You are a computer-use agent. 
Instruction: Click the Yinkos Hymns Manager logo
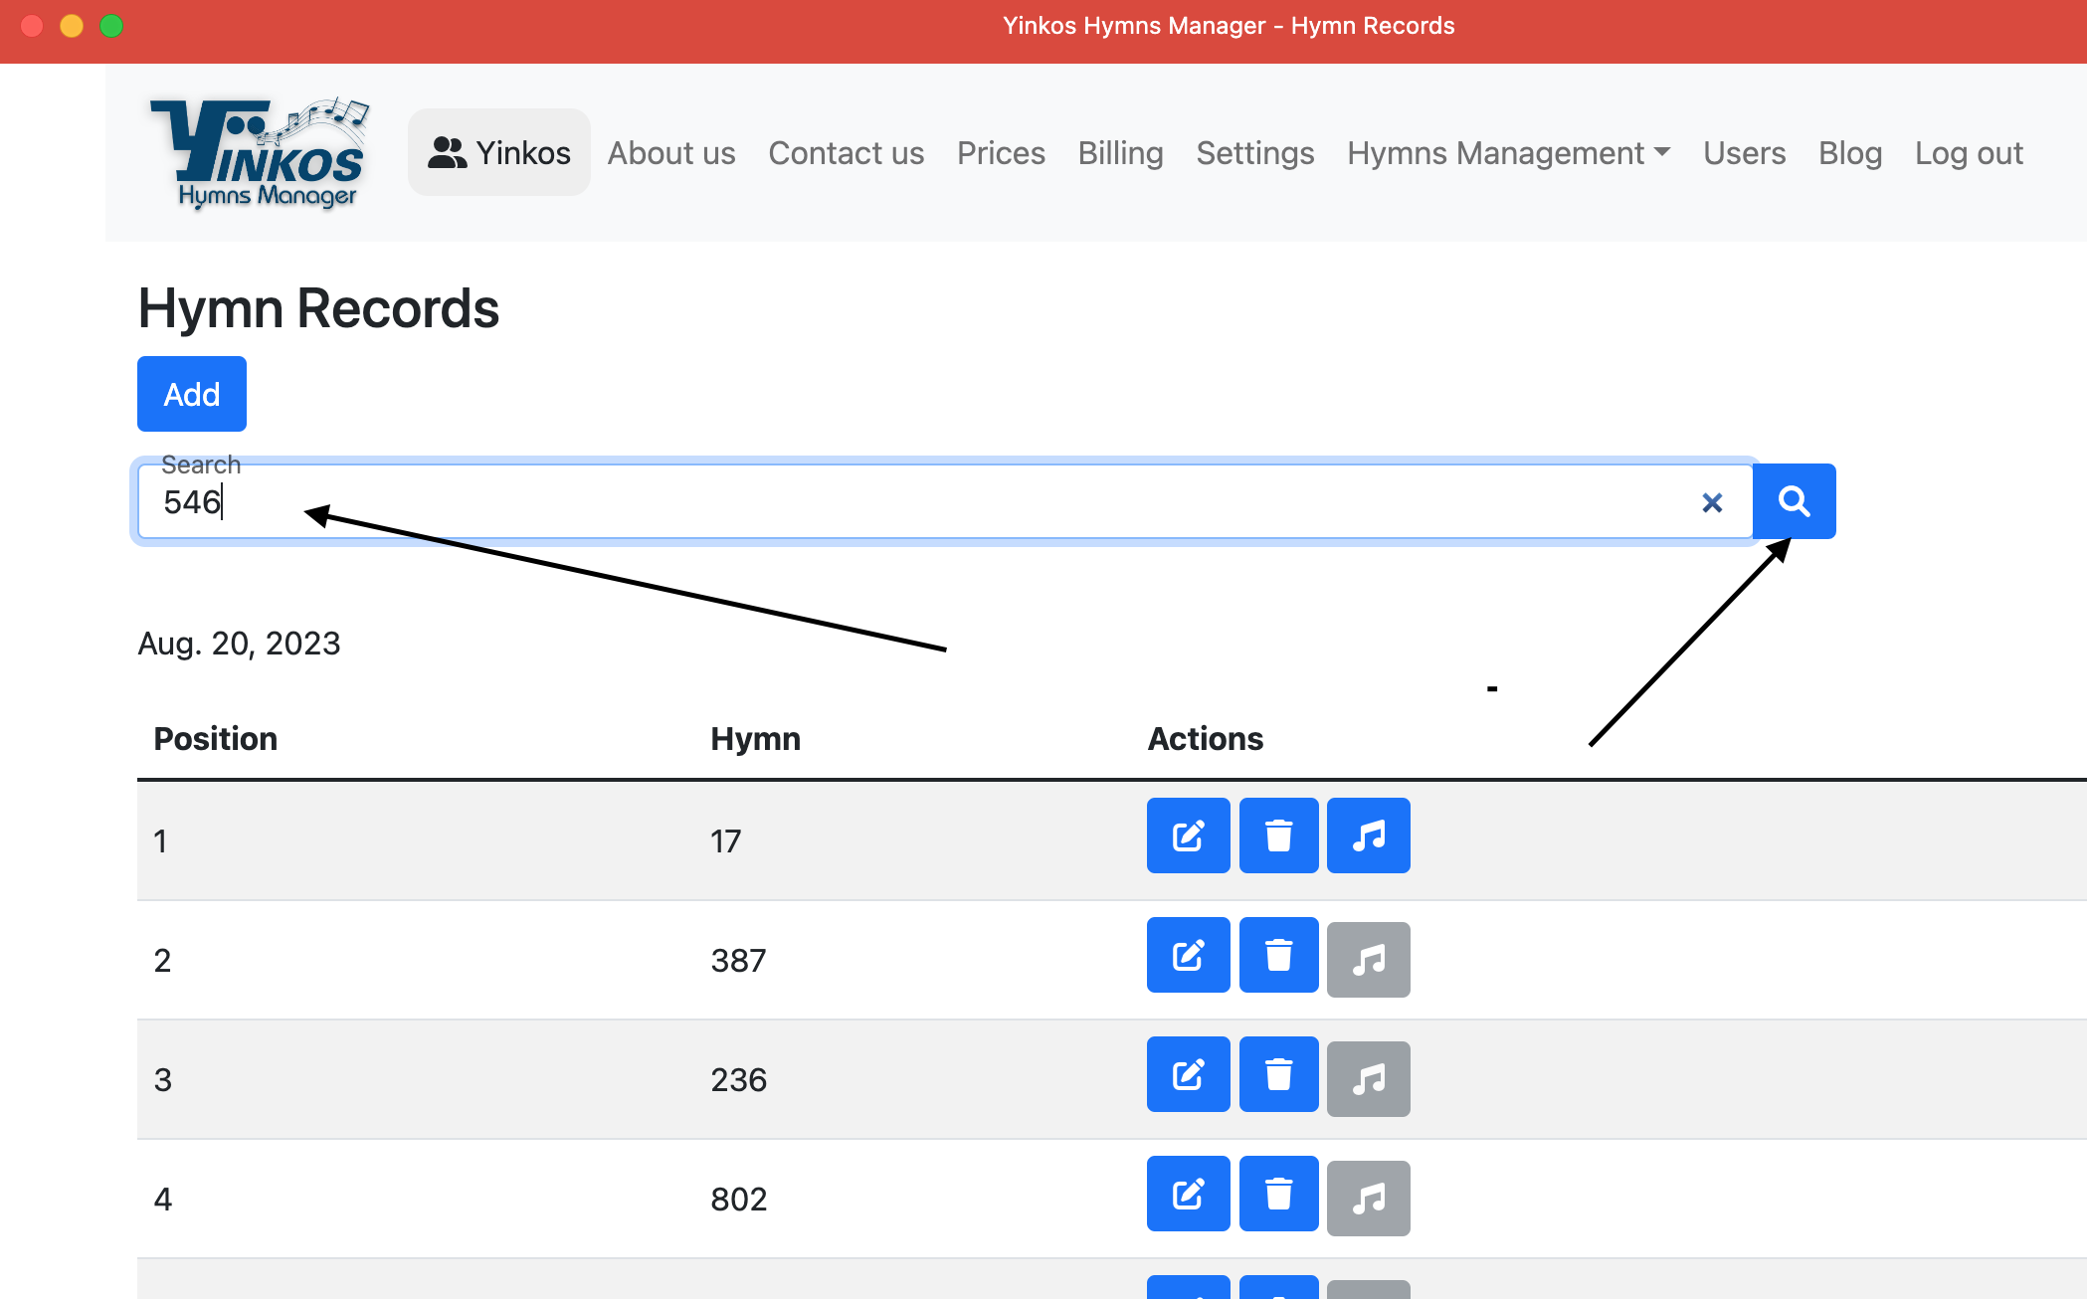259,153
